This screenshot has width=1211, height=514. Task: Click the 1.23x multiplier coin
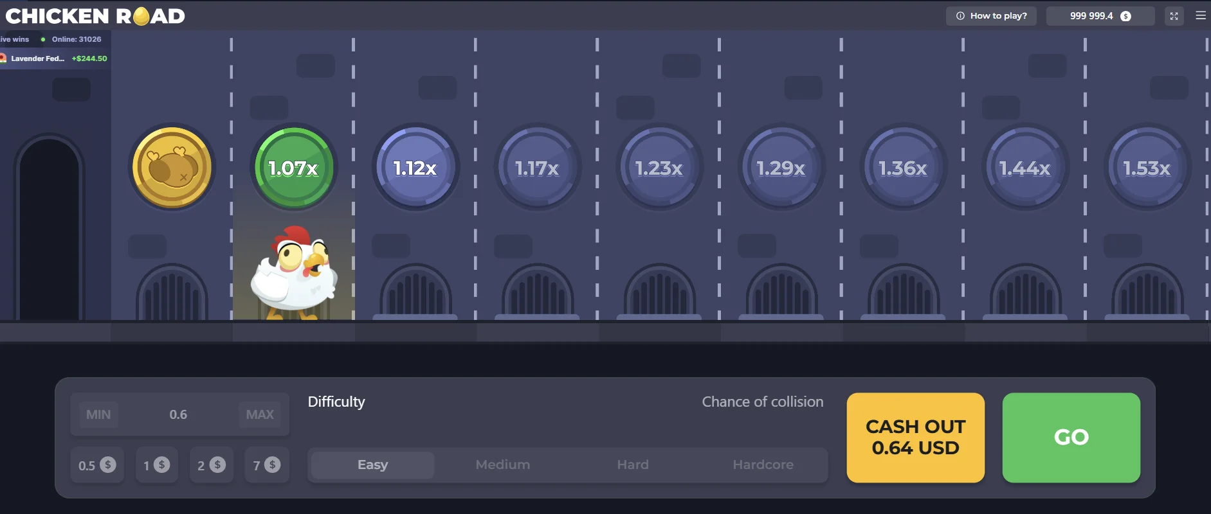(x=659, y=167)
